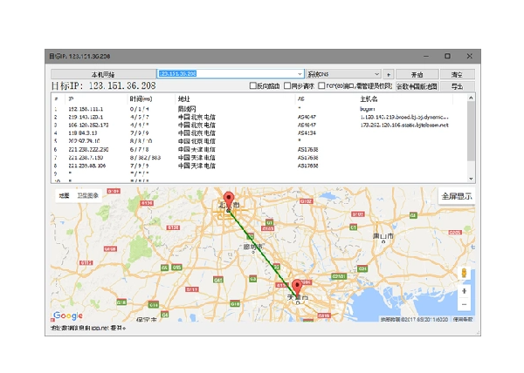Click 中国 天津 电信 address in hop 8

point(196,166)
